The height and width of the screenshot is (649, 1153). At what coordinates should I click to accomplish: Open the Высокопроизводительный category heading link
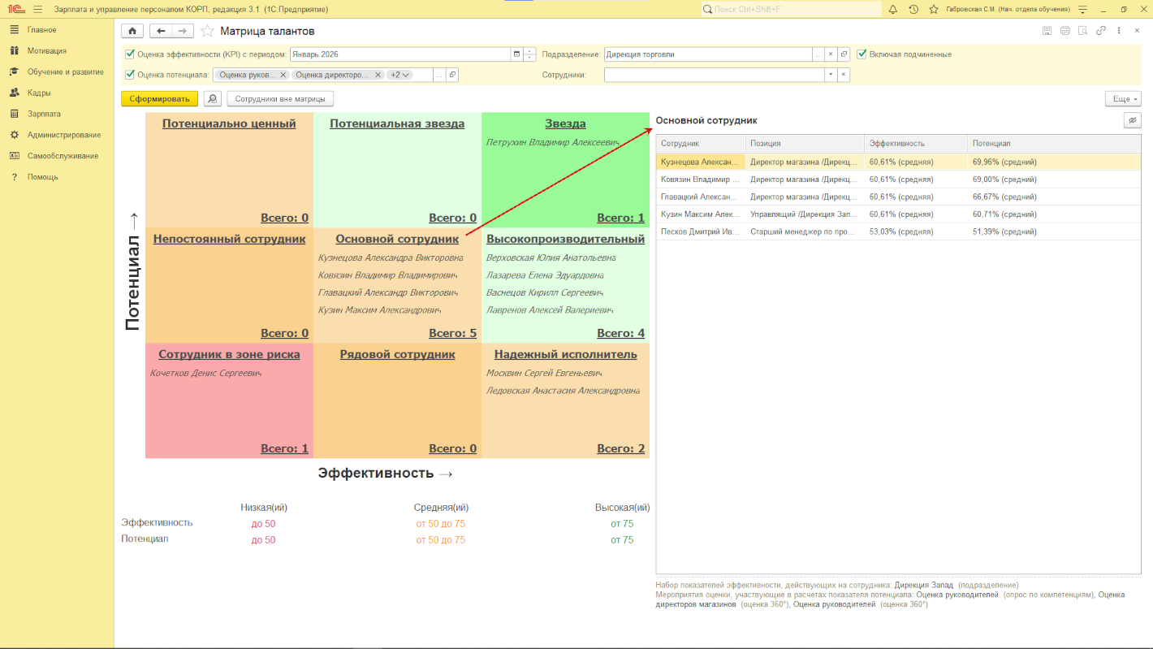565,239
